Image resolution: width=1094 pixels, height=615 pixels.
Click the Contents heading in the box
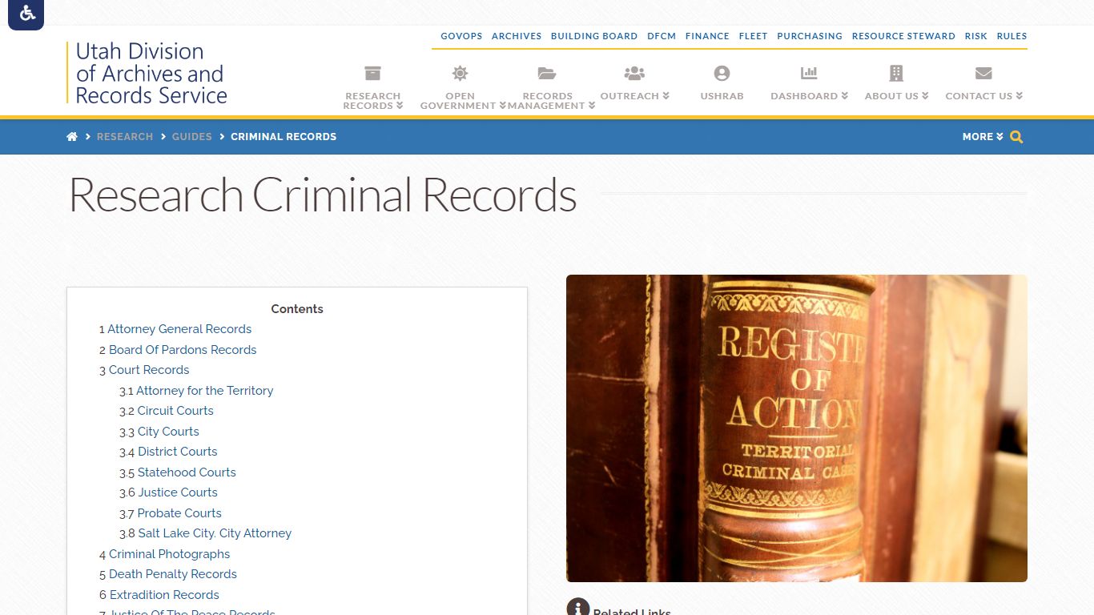pos(297,309)
